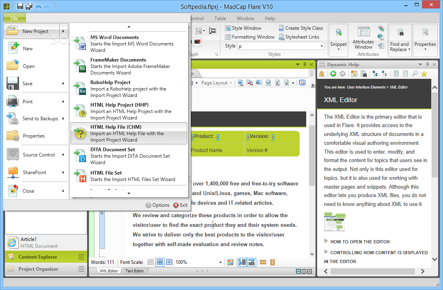Expand the Source Control submenu

[63, 154]
